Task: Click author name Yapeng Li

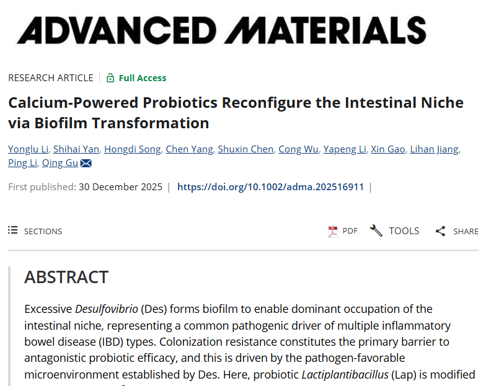Action: 345,149
